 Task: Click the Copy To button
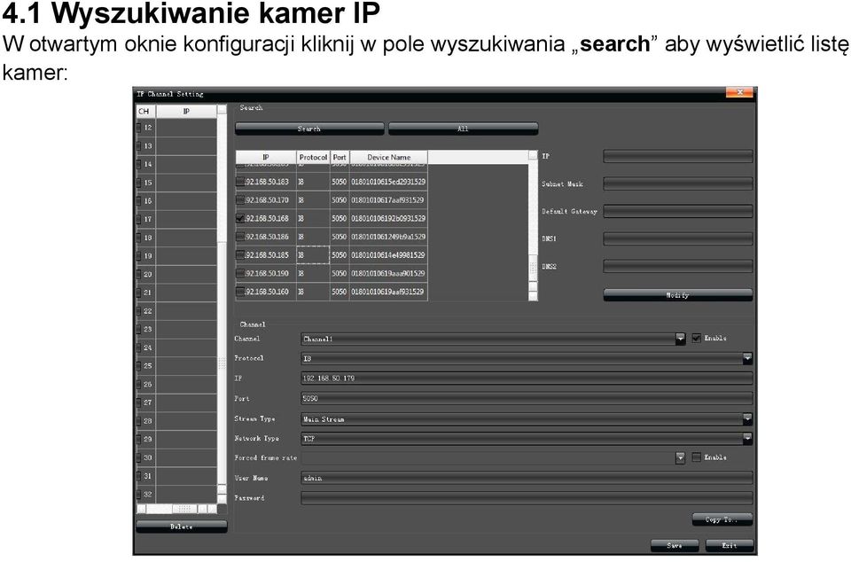(722, 519)
